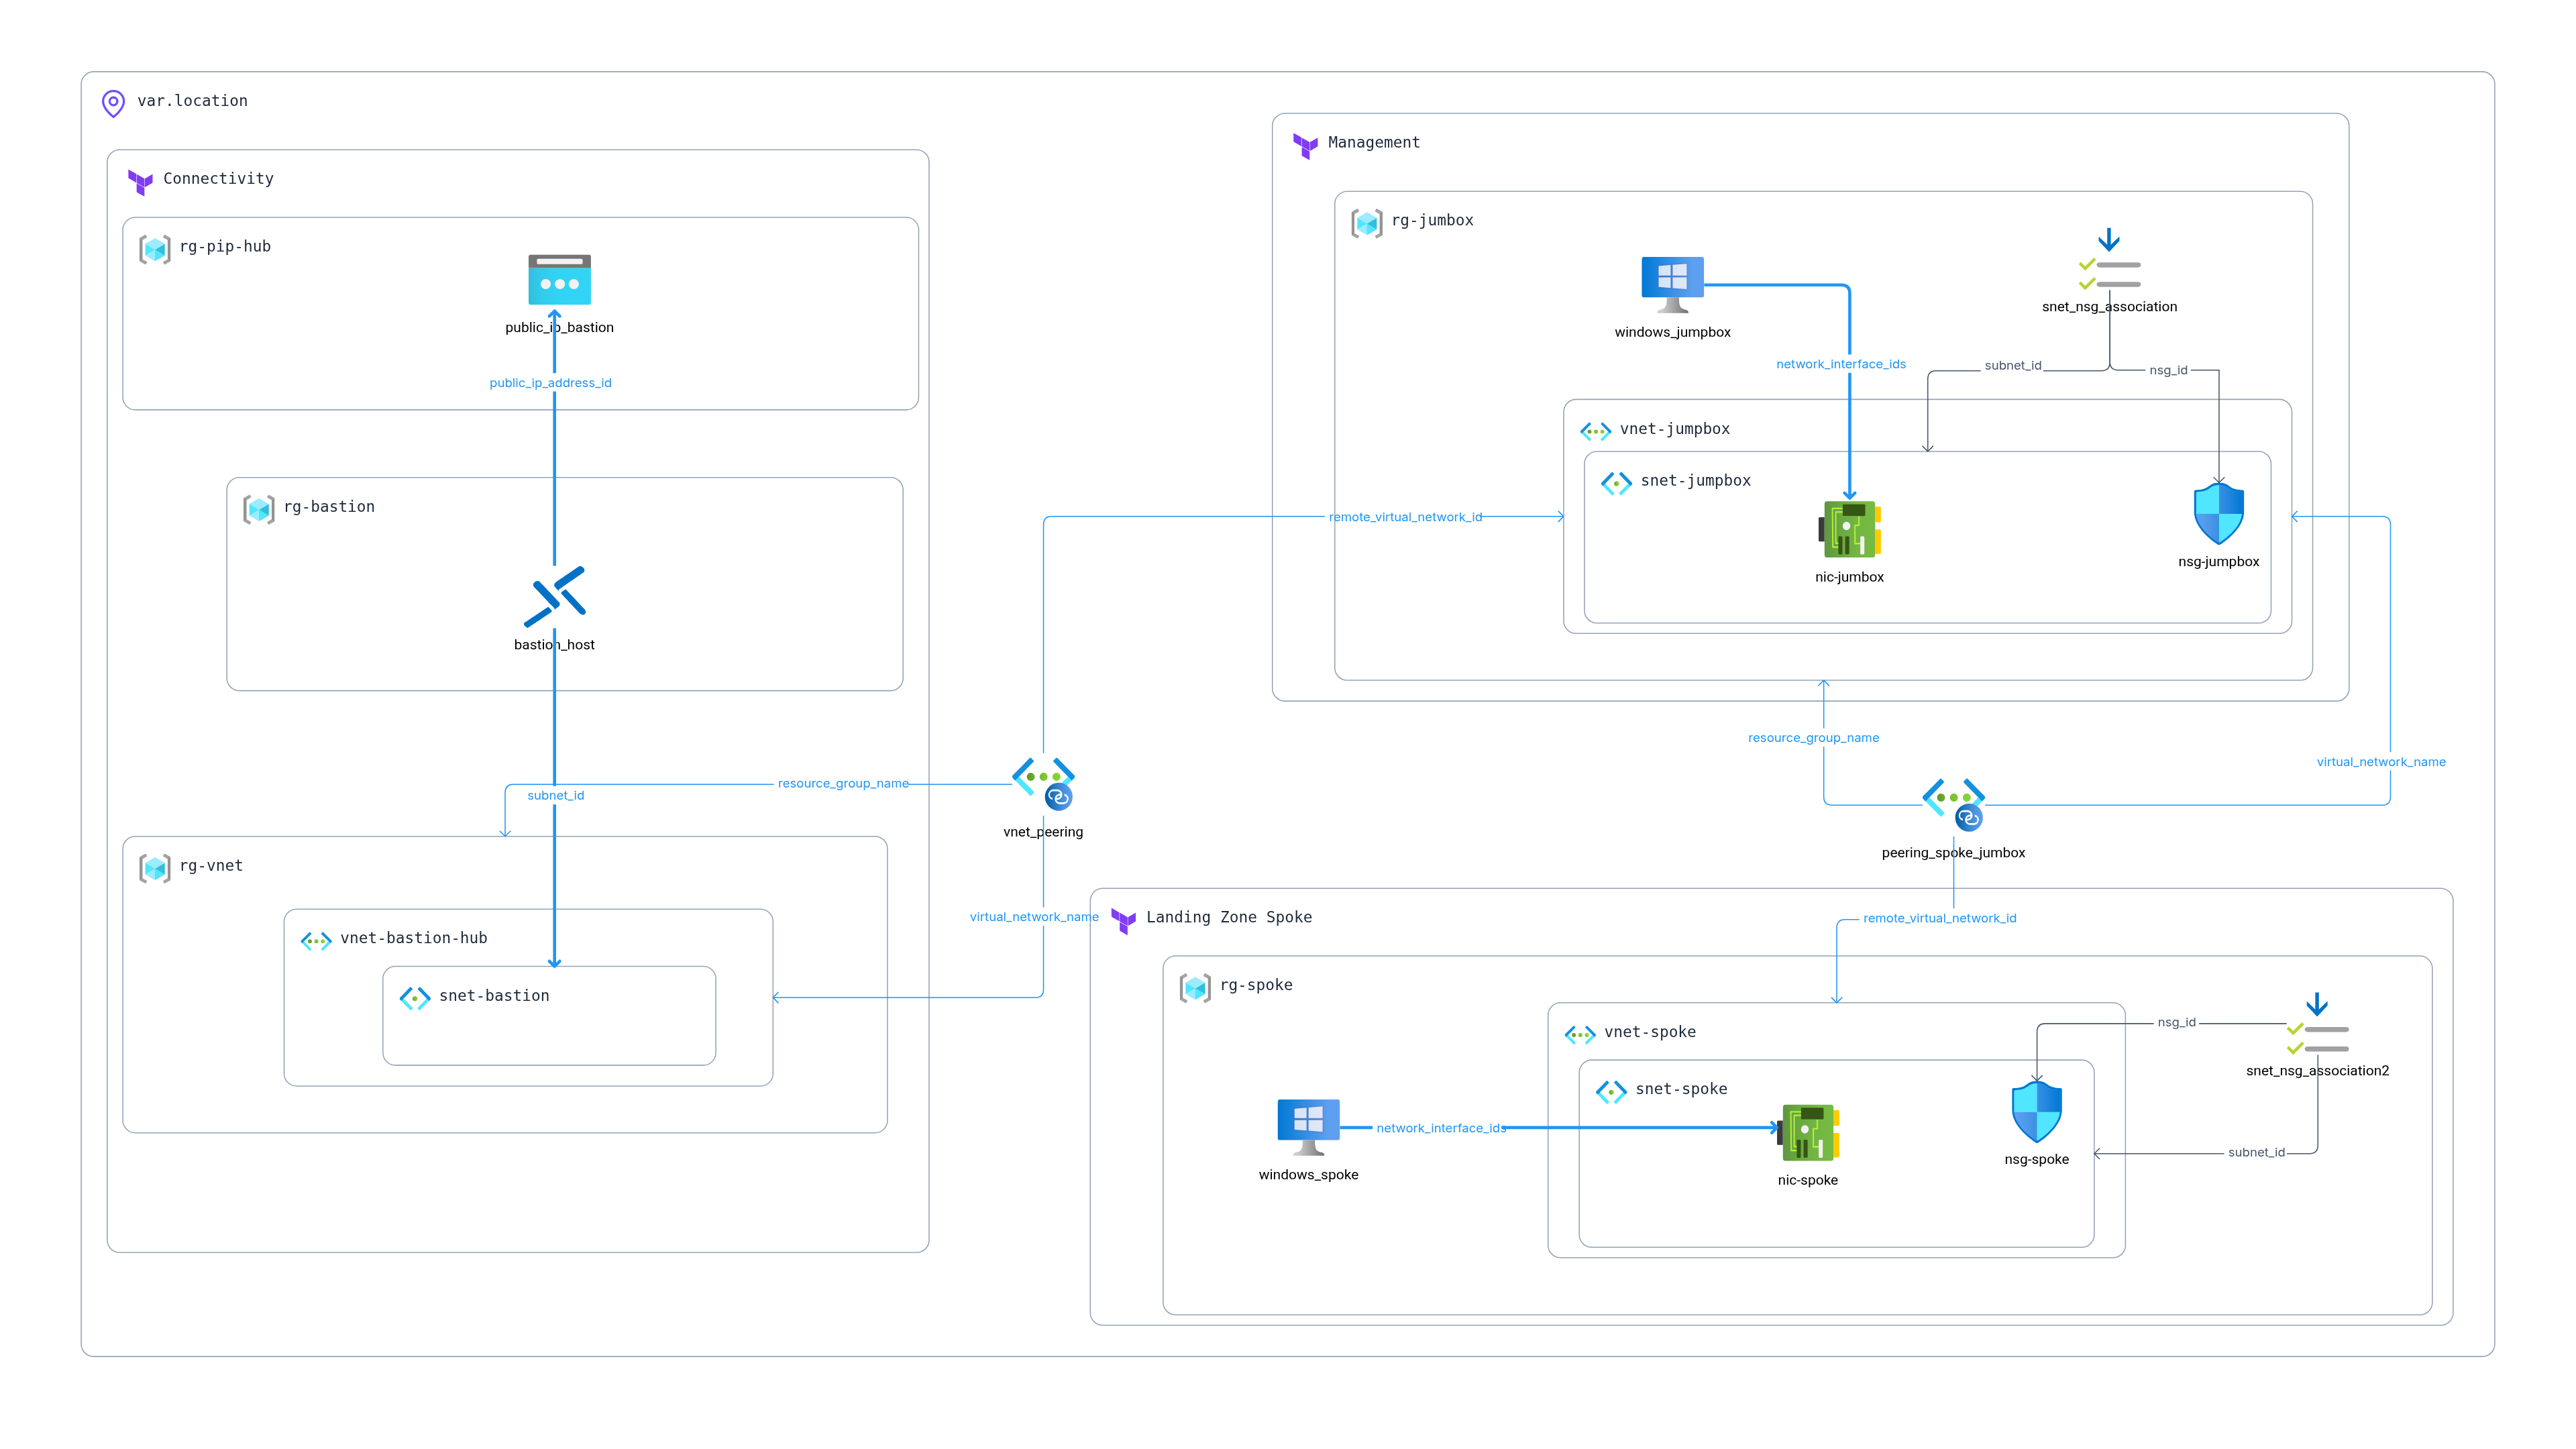Click the virtual_network_name label below vnet_peering
The height and width of the screenshot is (1449, 2576).
click(x=1034, y=917)
